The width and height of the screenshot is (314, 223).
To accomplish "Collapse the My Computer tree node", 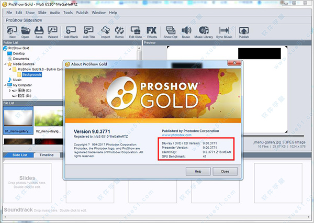I will click(x=5, y=85).
